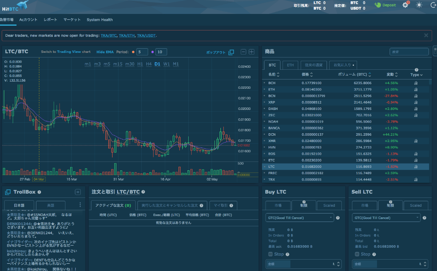Image resolution: width=437 pixels, height=271 pixels.
Task: Select the m15 chart timeframe
Action: (x=118, y=64)
